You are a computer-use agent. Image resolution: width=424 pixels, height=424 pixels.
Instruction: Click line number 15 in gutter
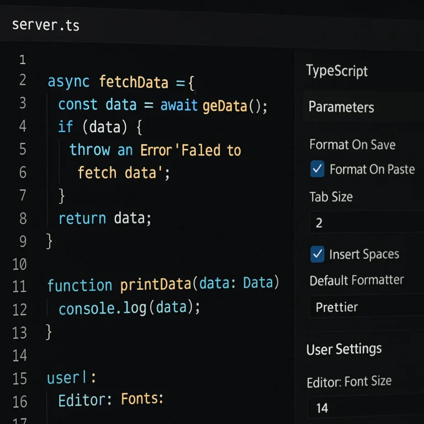point(19,379)
